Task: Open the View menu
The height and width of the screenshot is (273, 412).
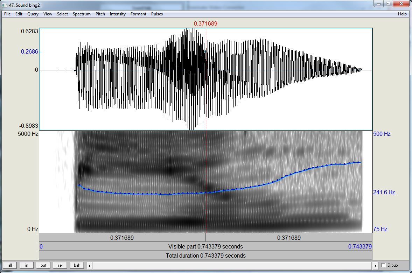Action: pos(48,14)
